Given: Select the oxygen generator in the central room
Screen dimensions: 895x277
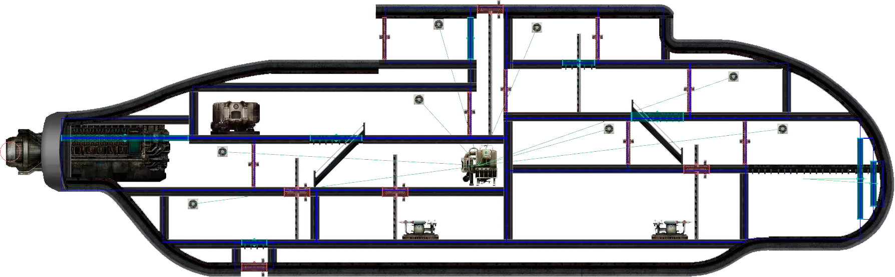Looking at the screenshot, I should coord(481,165).
